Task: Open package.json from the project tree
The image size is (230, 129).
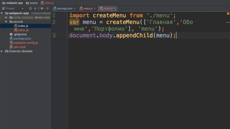Action: click(22, 39)
